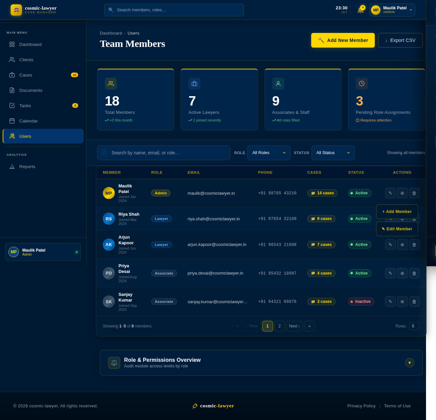Open Calendar from the sidebar
436x420 pixels.
[x=28, y=121]
